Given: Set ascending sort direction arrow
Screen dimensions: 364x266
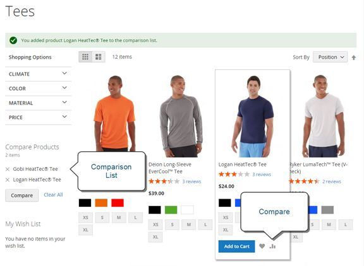Looking at the screenshot, I should pos(353,57).
